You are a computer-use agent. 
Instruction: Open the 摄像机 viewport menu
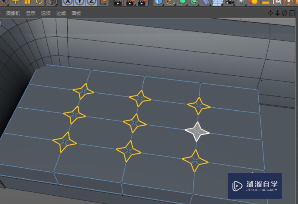(13, 13)
